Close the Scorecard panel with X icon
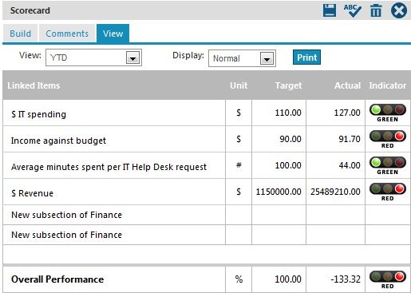Screen dimensions: 411x293 click(399, 10)
